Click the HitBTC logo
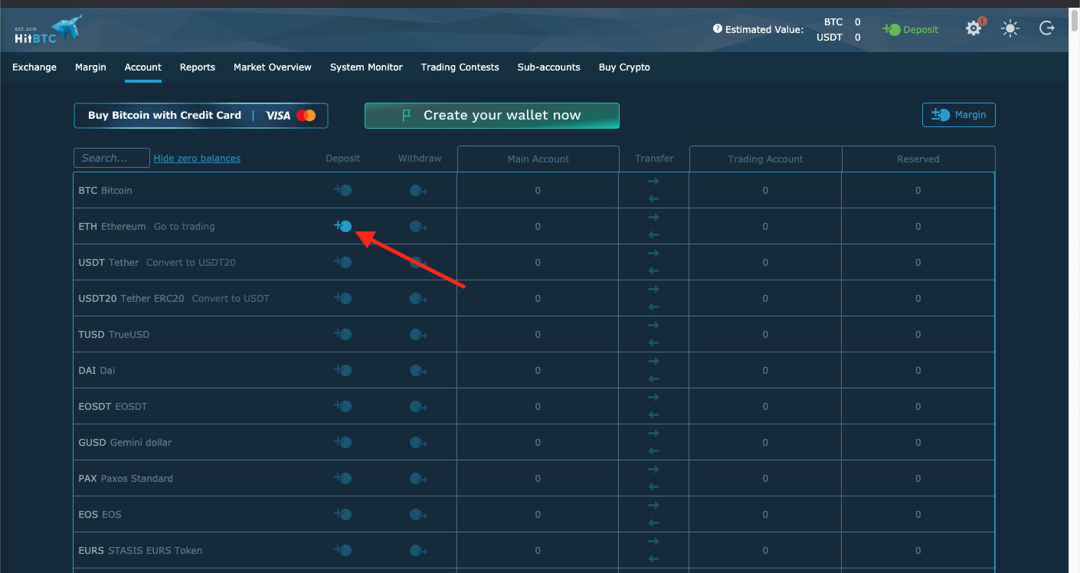1080x573 pixels. pos(47,30)
